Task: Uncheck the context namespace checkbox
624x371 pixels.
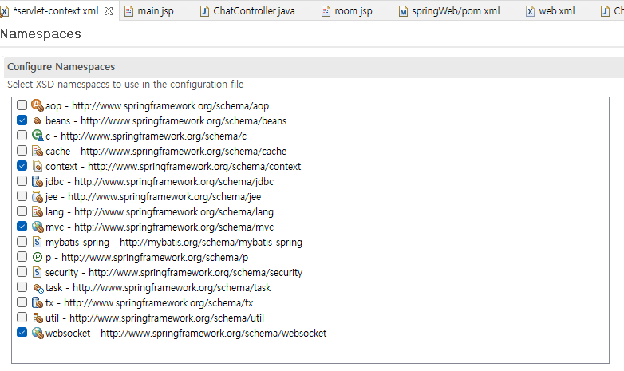Action: coord(22,166)
